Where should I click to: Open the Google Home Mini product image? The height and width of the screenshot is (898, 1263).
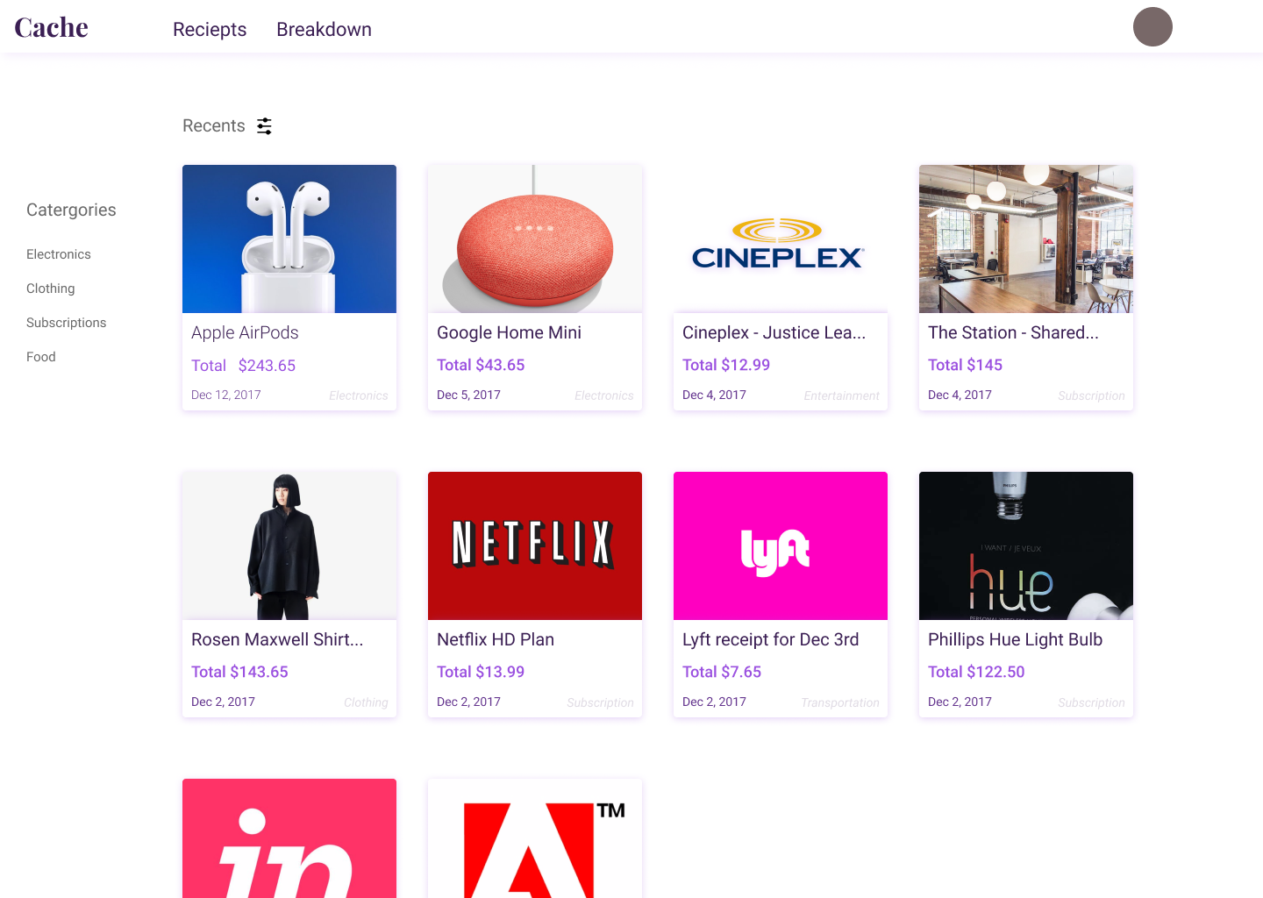pos(535,239)
